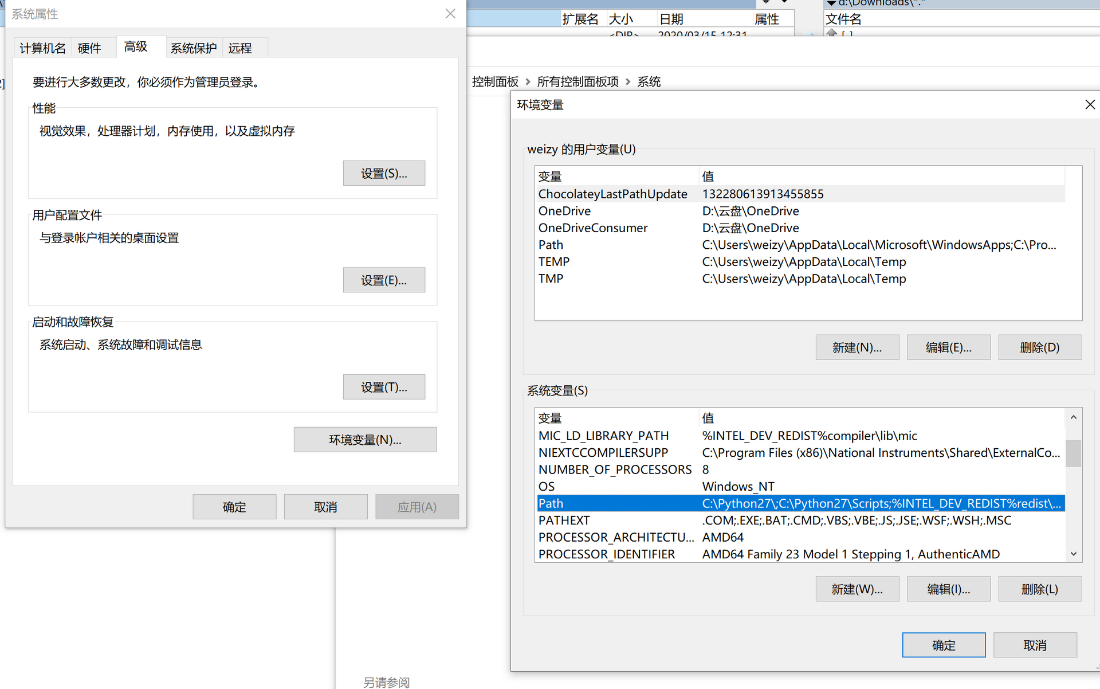
Task: Open the 远程 tab
Action: (x=240, y=48)
